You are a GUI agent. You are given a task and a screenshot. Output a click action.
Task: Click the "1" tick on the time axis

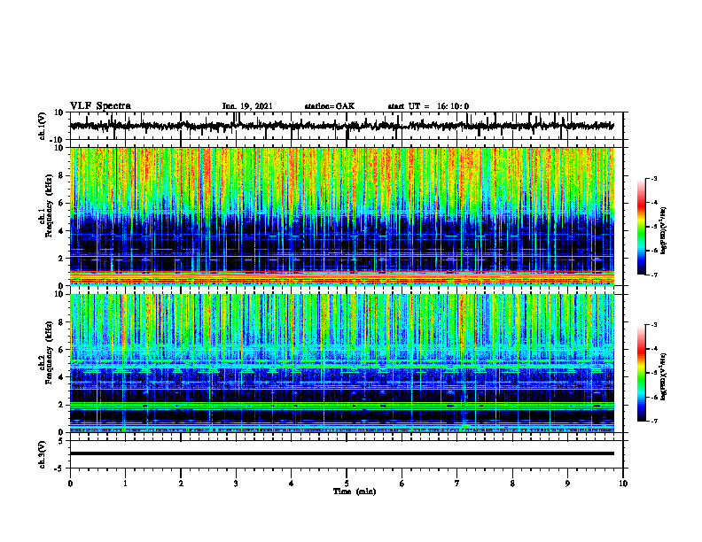coord(125,484)
